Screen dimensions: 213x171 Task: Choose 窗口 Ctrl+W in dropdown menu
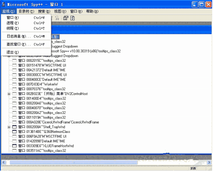pyautogui.click(x=26, y=18)
